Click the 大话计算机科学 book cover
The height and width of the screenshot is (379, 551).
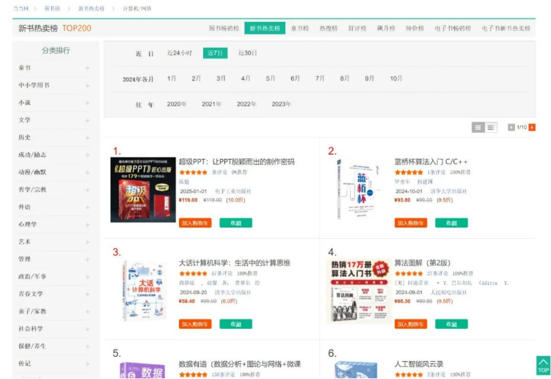tap(144, 290)
